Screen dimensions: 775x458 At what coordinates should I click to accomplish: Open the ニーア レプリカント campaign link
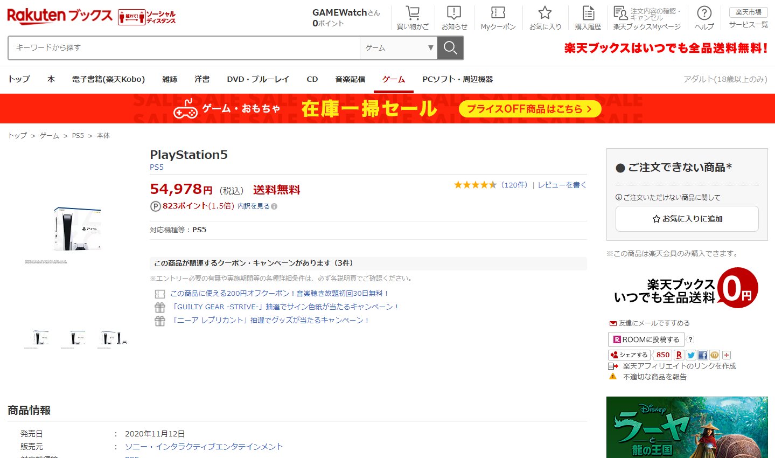point(270,321)
